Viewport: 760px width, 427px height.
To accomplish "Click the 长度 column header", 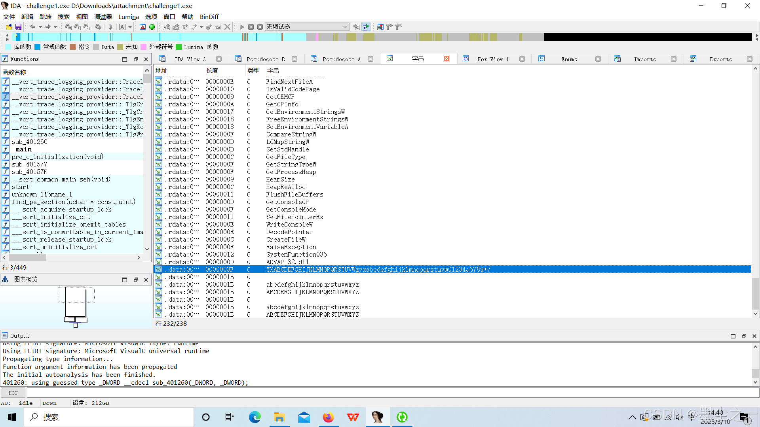I will (x=212, y=70).
